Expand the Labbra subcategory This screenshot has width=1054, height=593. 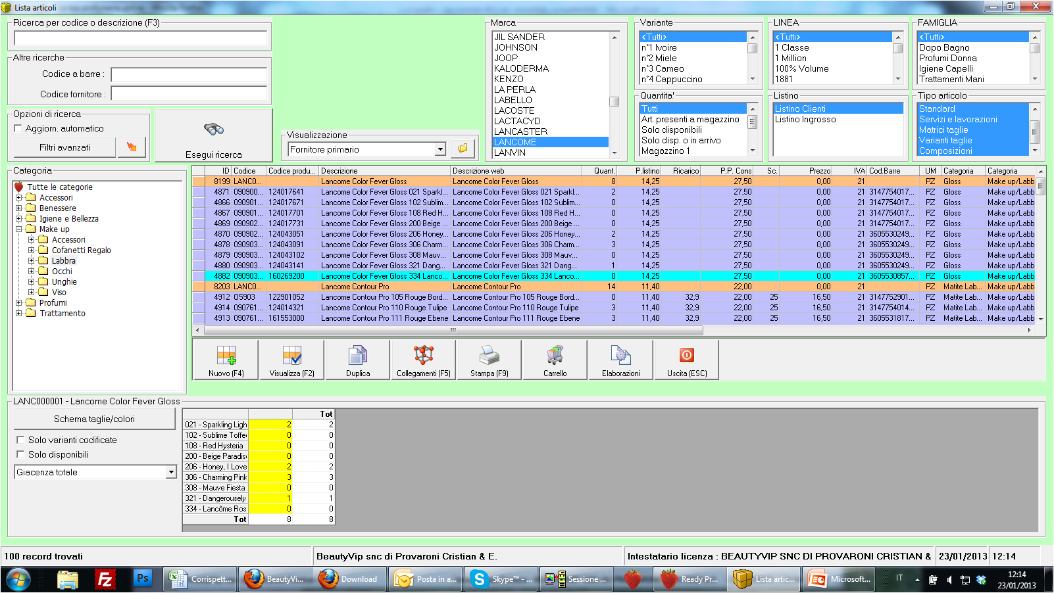pos(32,260)
